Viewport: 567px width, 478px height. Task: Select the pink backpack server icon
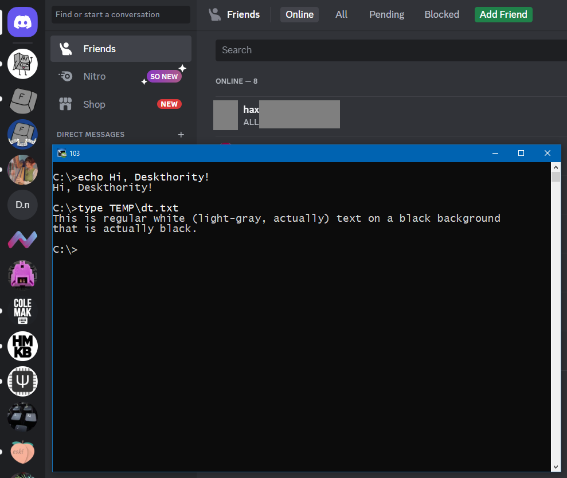click(22, 275)
